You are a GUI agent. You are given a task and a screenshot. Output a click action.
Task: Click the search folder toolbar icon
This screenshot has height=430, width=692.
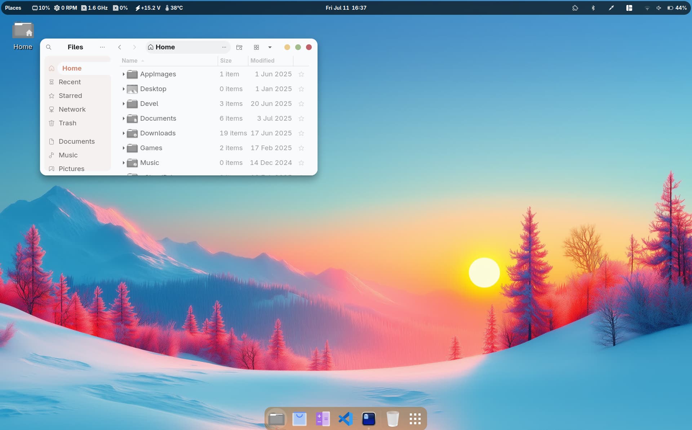(239, 47)
